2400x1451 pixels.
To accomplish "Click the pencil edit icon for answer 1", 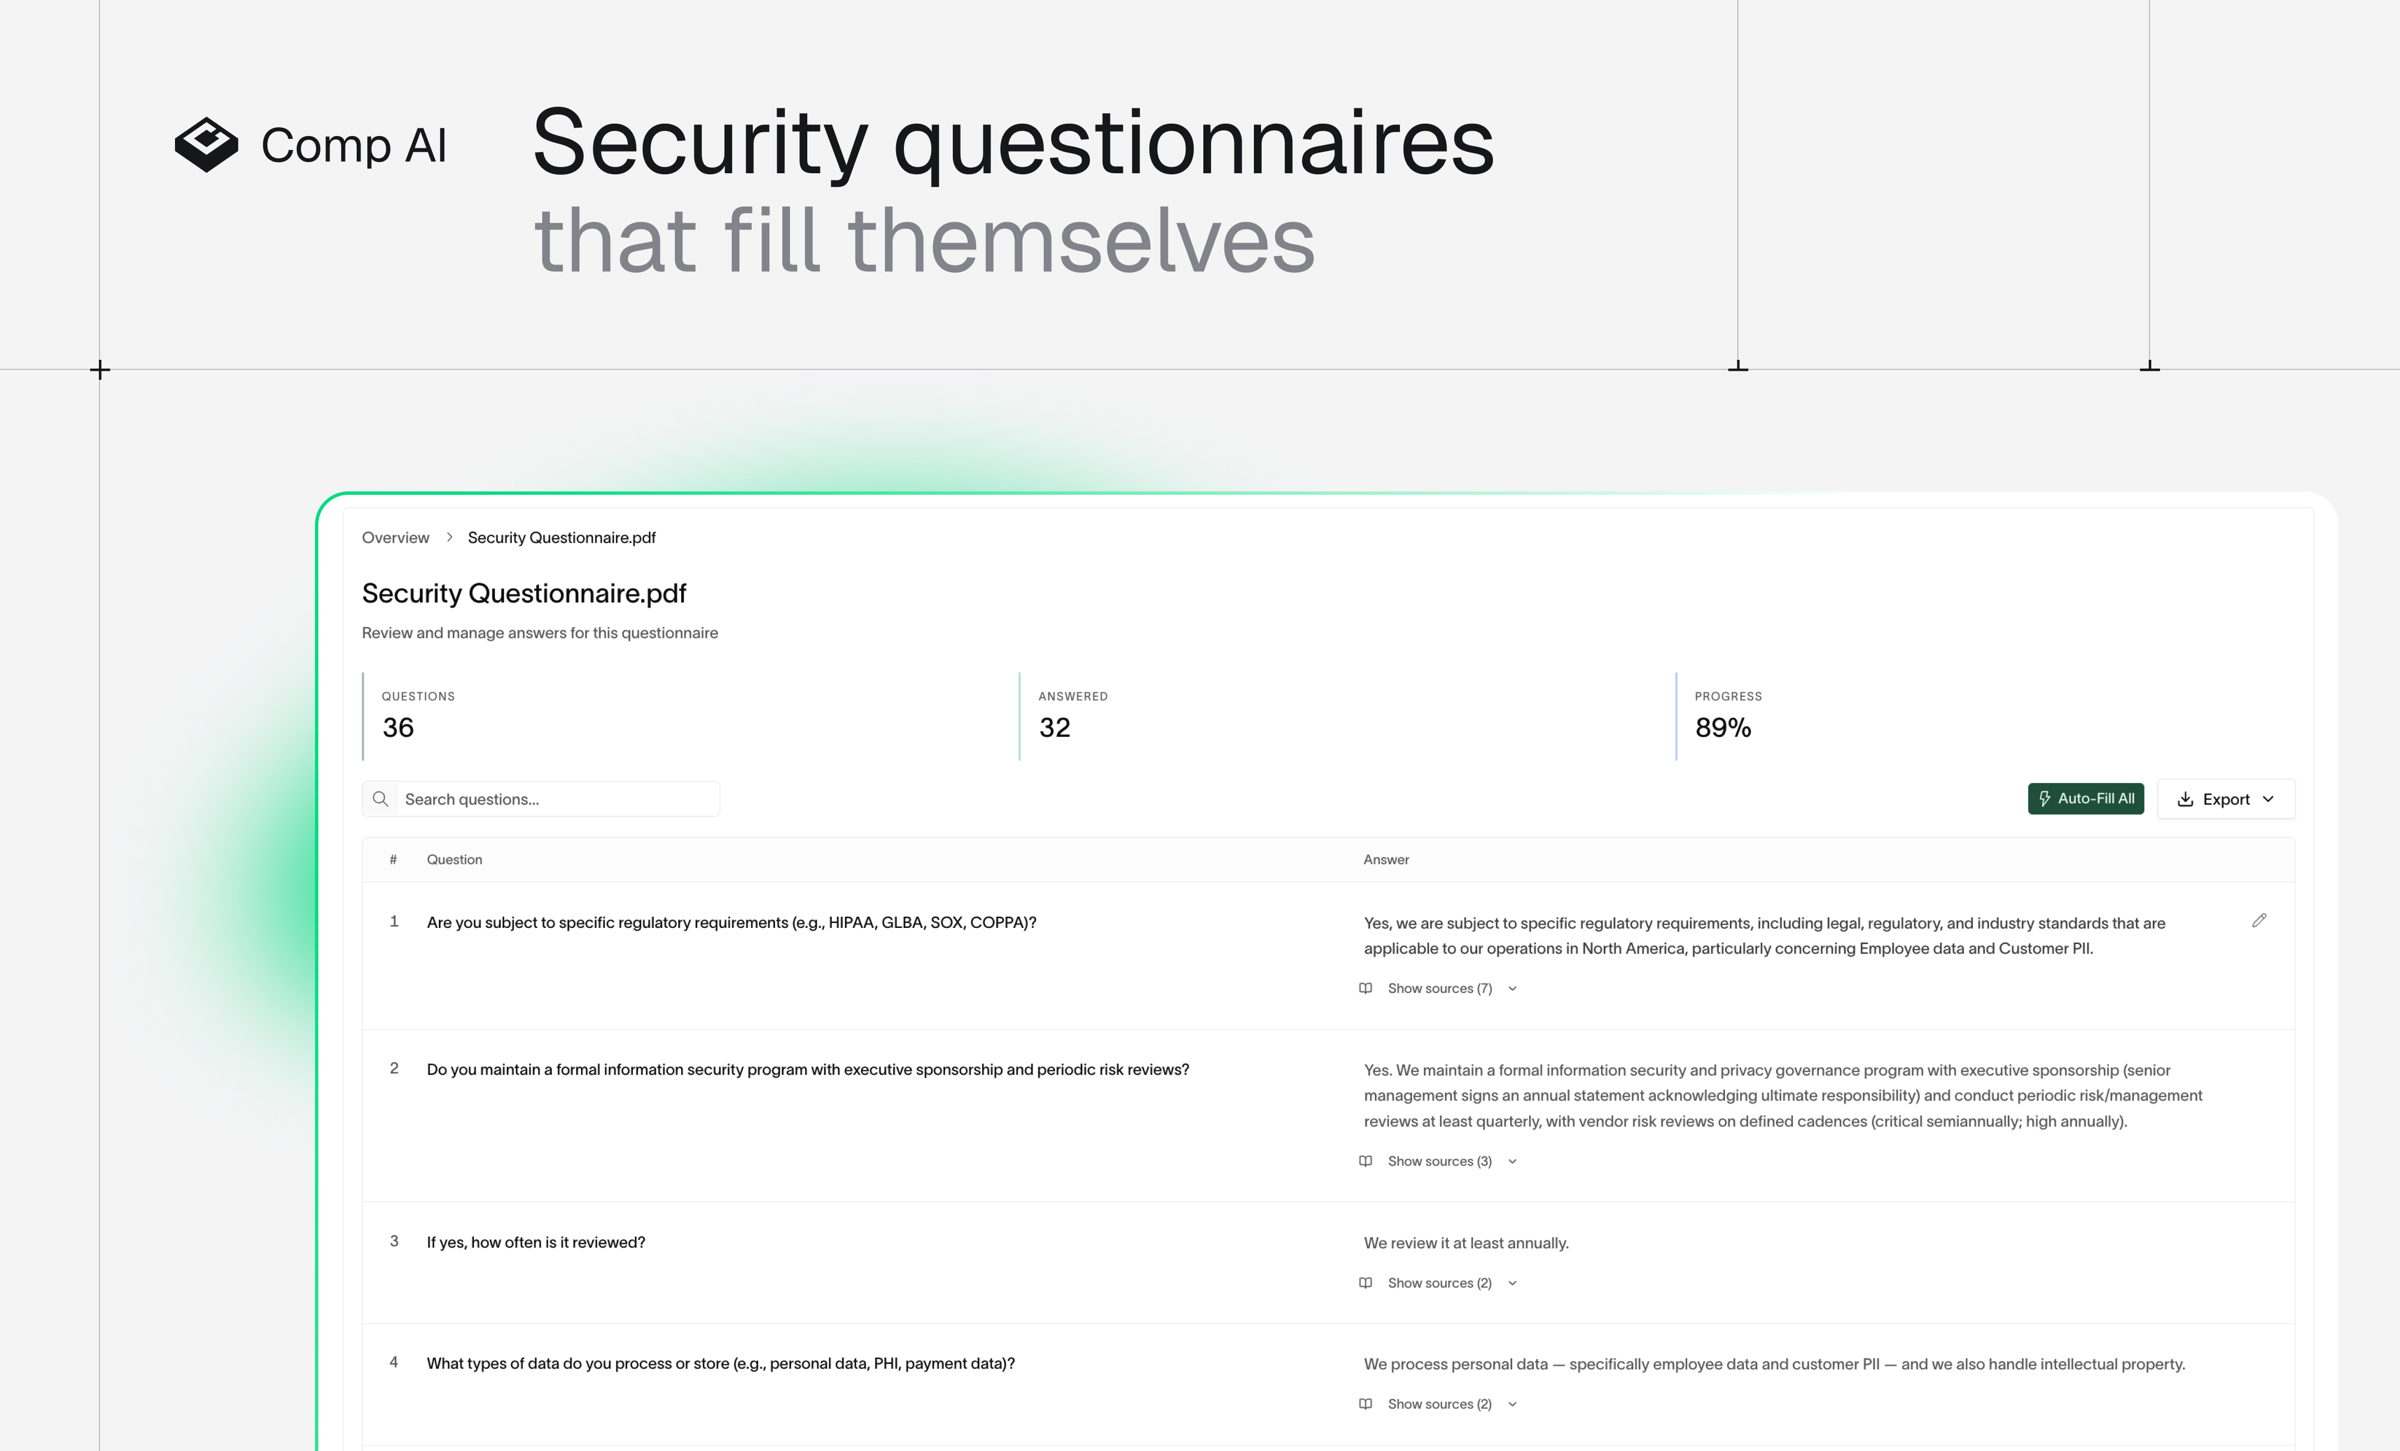I will tap(2259, 920).
